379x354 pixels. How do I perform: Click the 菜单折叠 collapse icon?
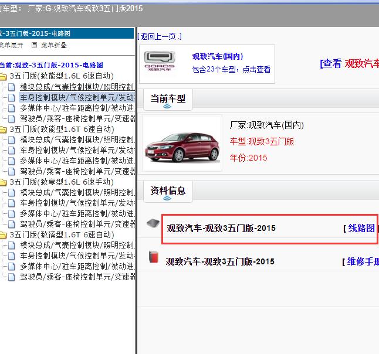tap(35, 45)
